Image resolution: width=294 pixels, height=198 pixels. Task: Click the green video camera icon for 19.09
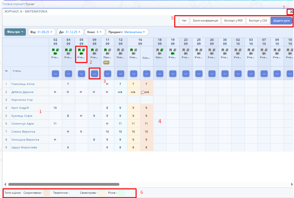[x=173, y=54]
